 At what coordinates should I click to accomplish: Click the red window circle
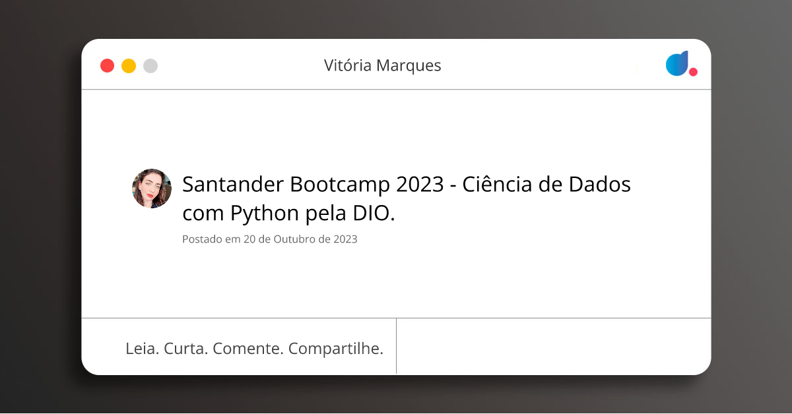pyautogui.click(x=107, y=66)
